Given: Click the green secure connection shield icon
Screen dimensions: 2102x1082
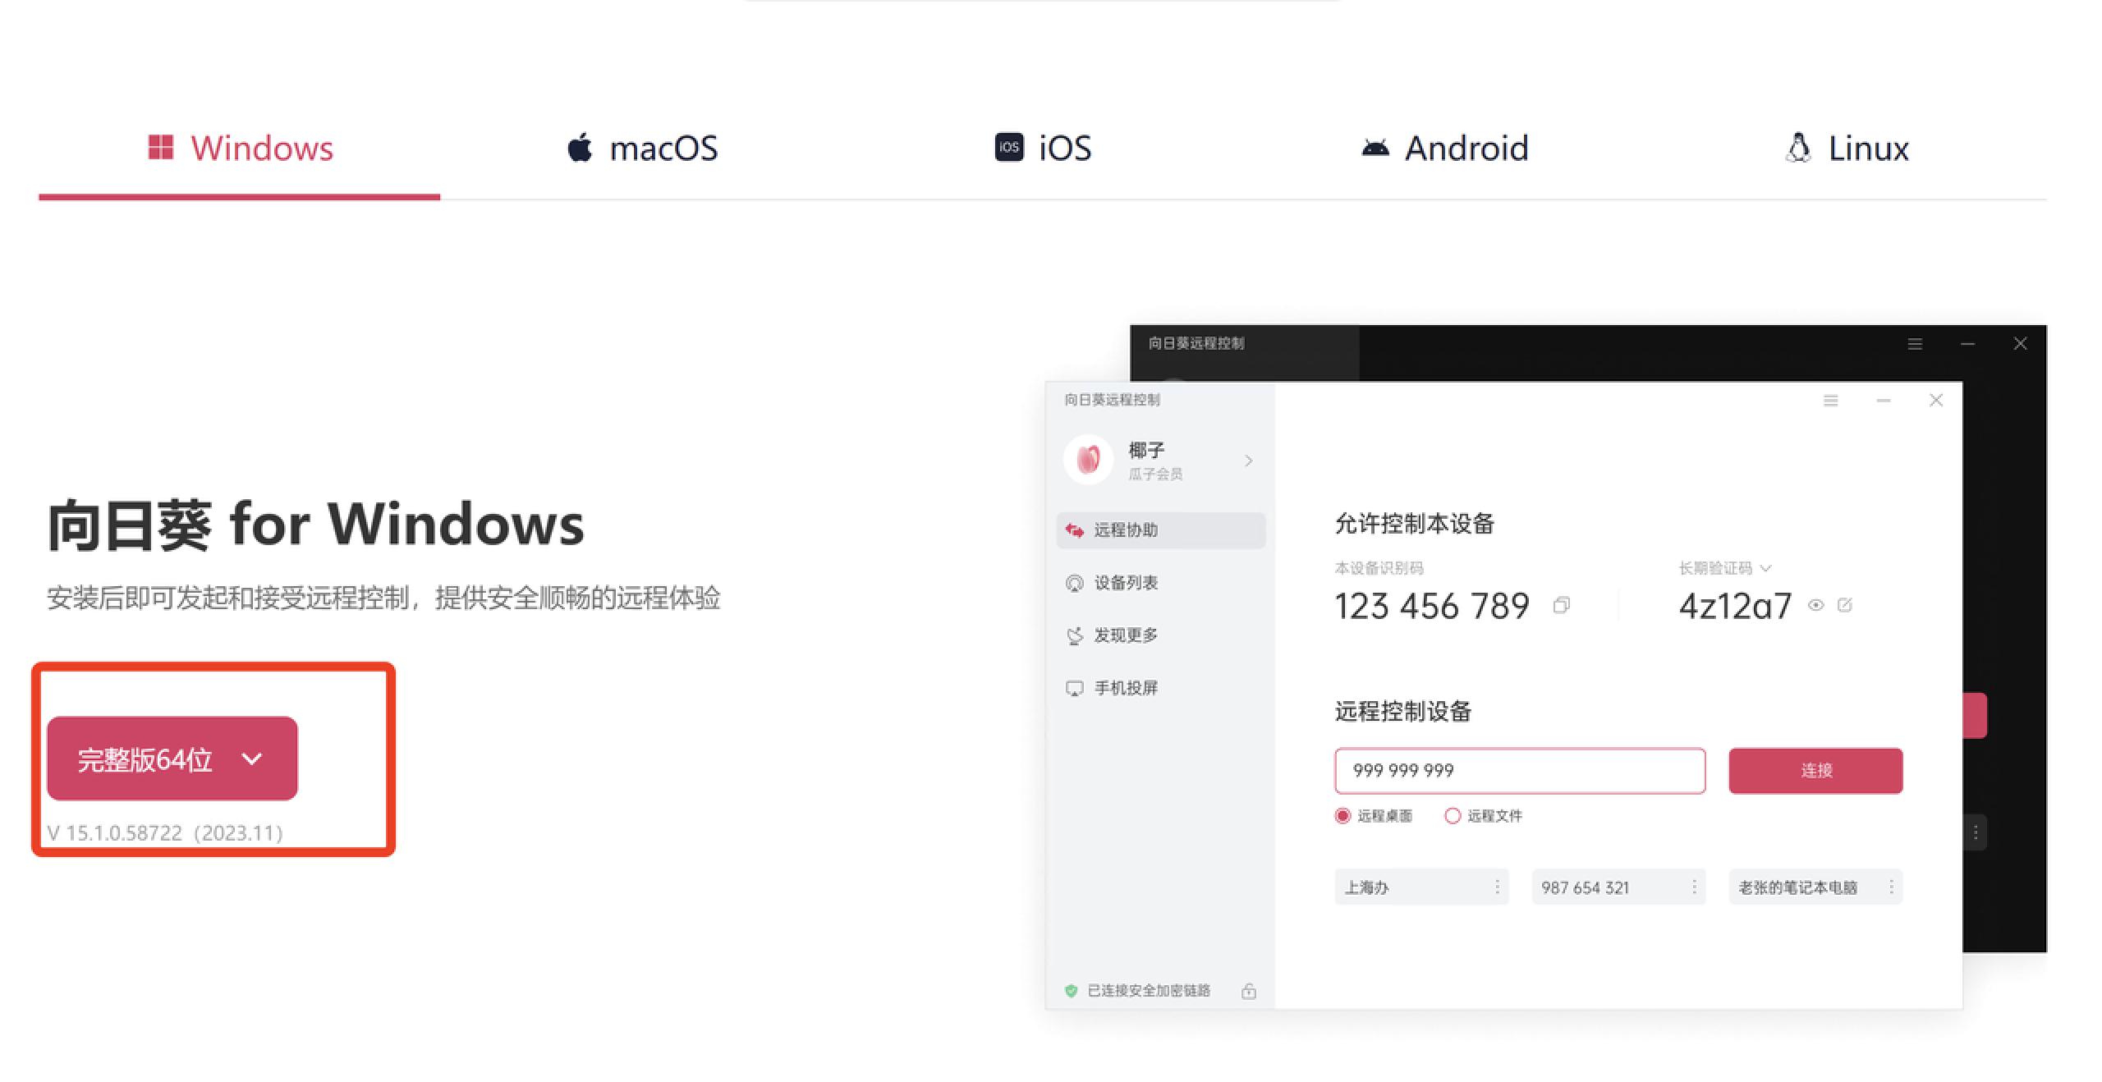Looking at the screenshot, I should (x=1071, y=991).
